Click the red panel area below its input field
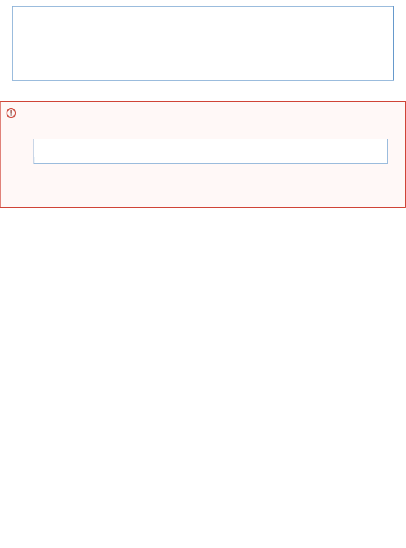This screenshot has height=548, width=406. (x=203, y=185)
